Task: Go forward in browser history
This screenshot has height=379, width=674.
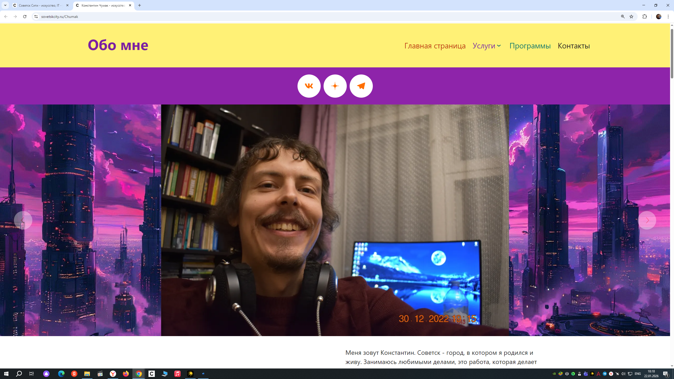Action: [x=15, y=17]
